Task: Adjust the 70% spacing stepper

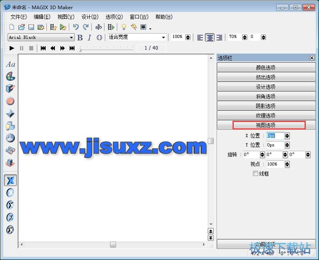Action: pyautogui.click(x=245, y=37)
